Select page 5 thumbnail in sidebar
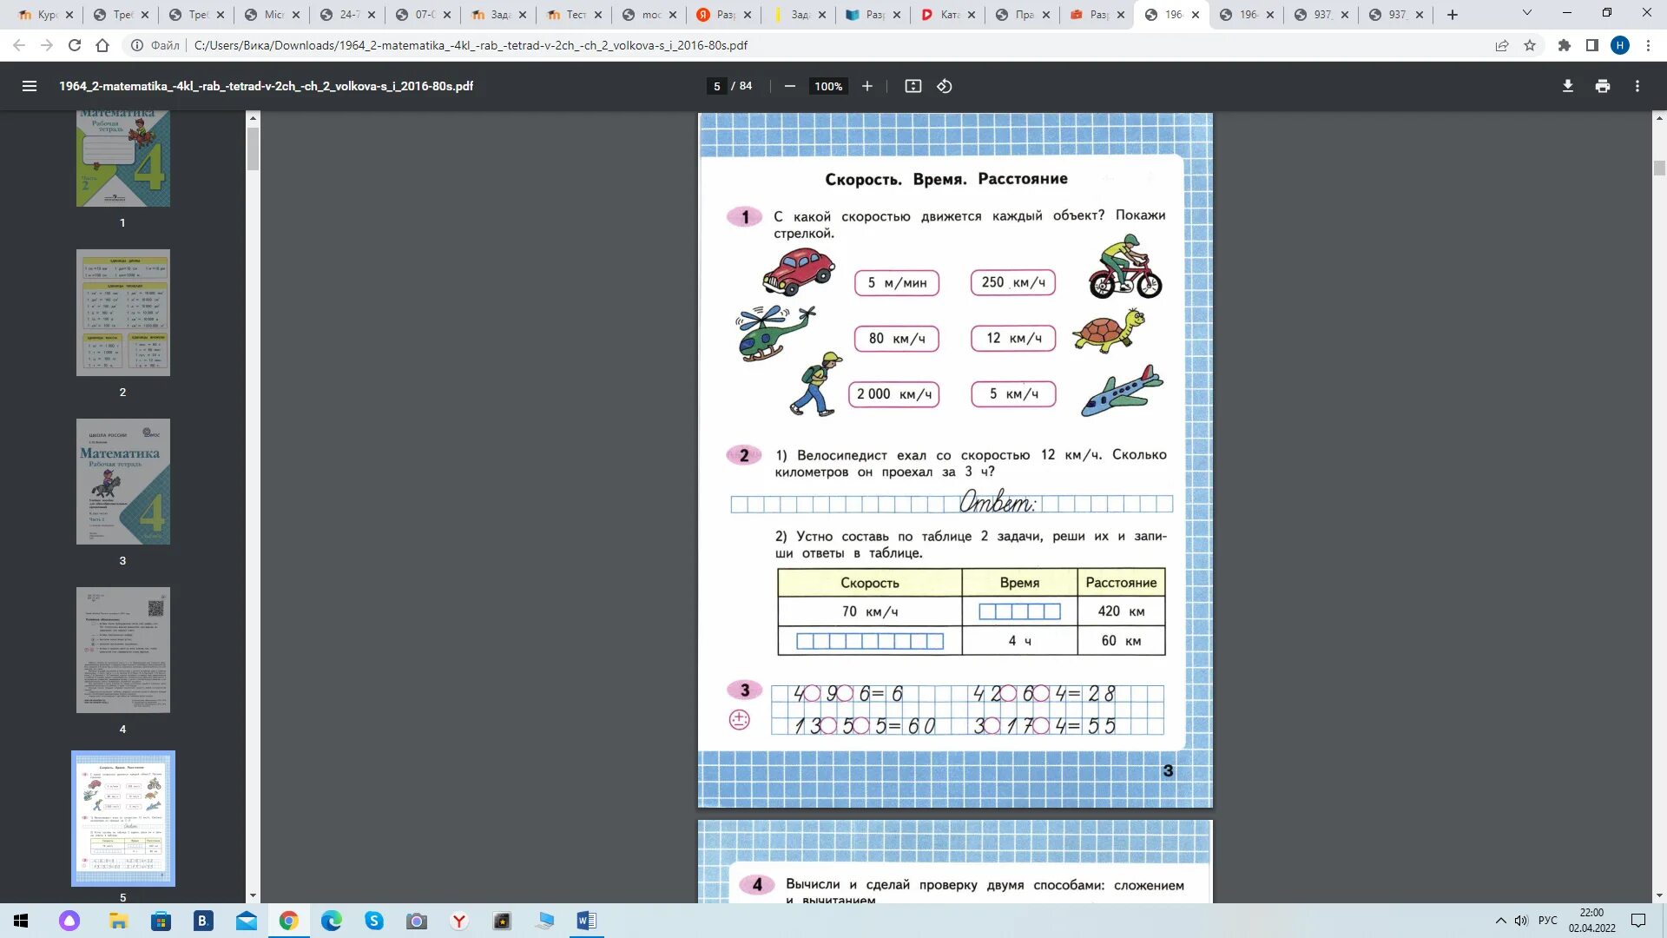 click(122, 819)
